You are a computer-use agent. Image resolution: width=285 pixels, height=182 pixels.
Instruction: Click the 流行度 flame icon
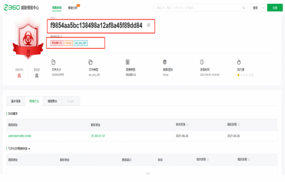click(239, 62)
